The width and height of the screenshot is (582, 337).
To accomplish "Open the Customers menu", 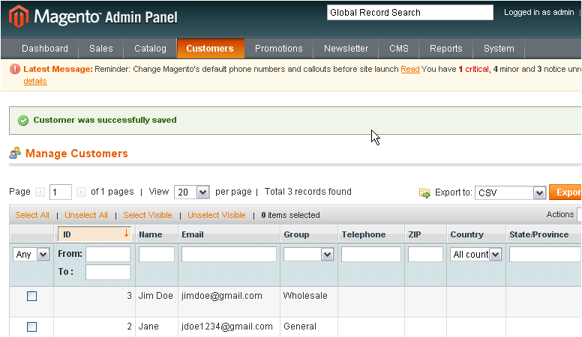I will click(210, 49).
